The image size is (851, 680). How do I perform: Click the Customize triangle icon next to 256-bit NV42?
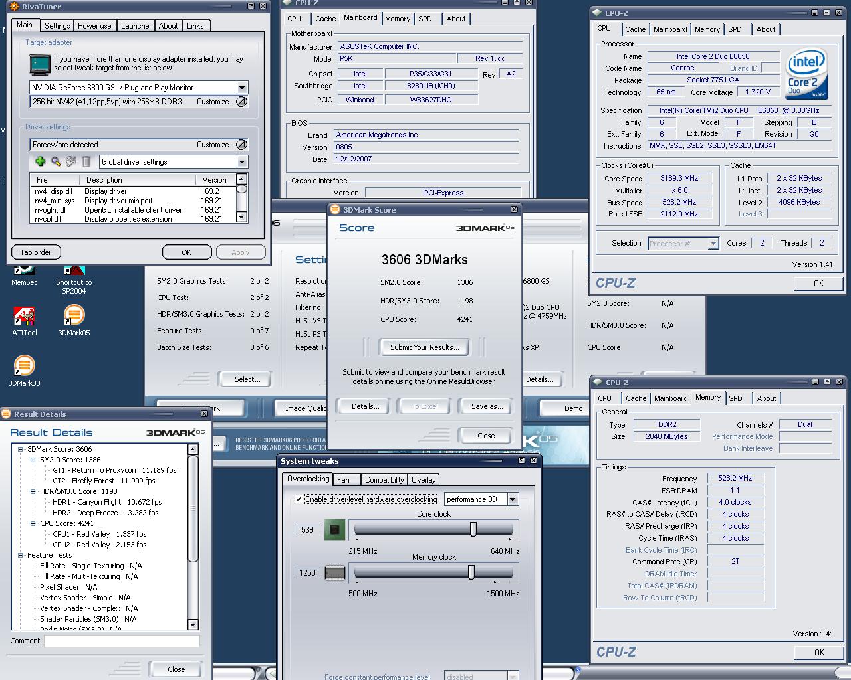242,102
